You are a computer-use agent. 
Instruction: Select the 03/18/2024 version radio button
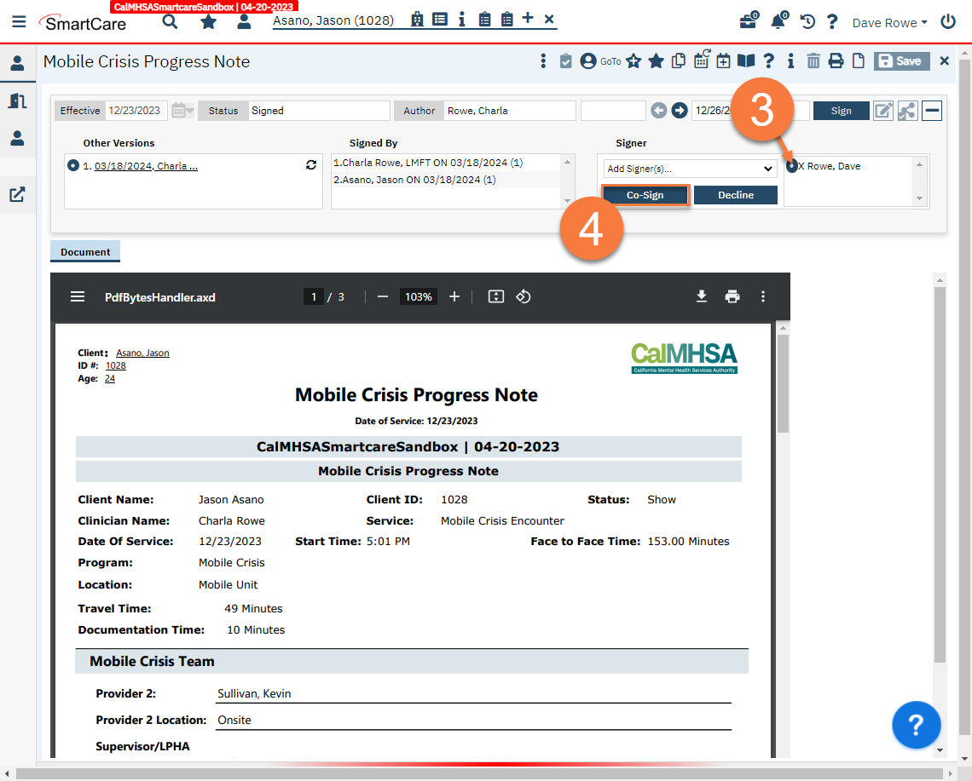[72, 166]
